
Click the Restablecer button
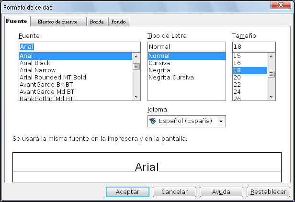tap(269, 192)
